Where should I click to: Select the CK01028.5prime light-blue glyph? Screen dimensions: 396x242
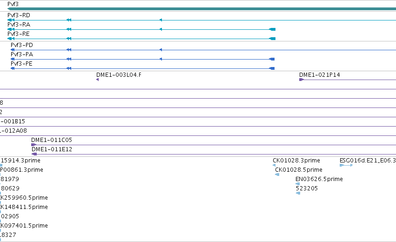click(x=277, y=175)
